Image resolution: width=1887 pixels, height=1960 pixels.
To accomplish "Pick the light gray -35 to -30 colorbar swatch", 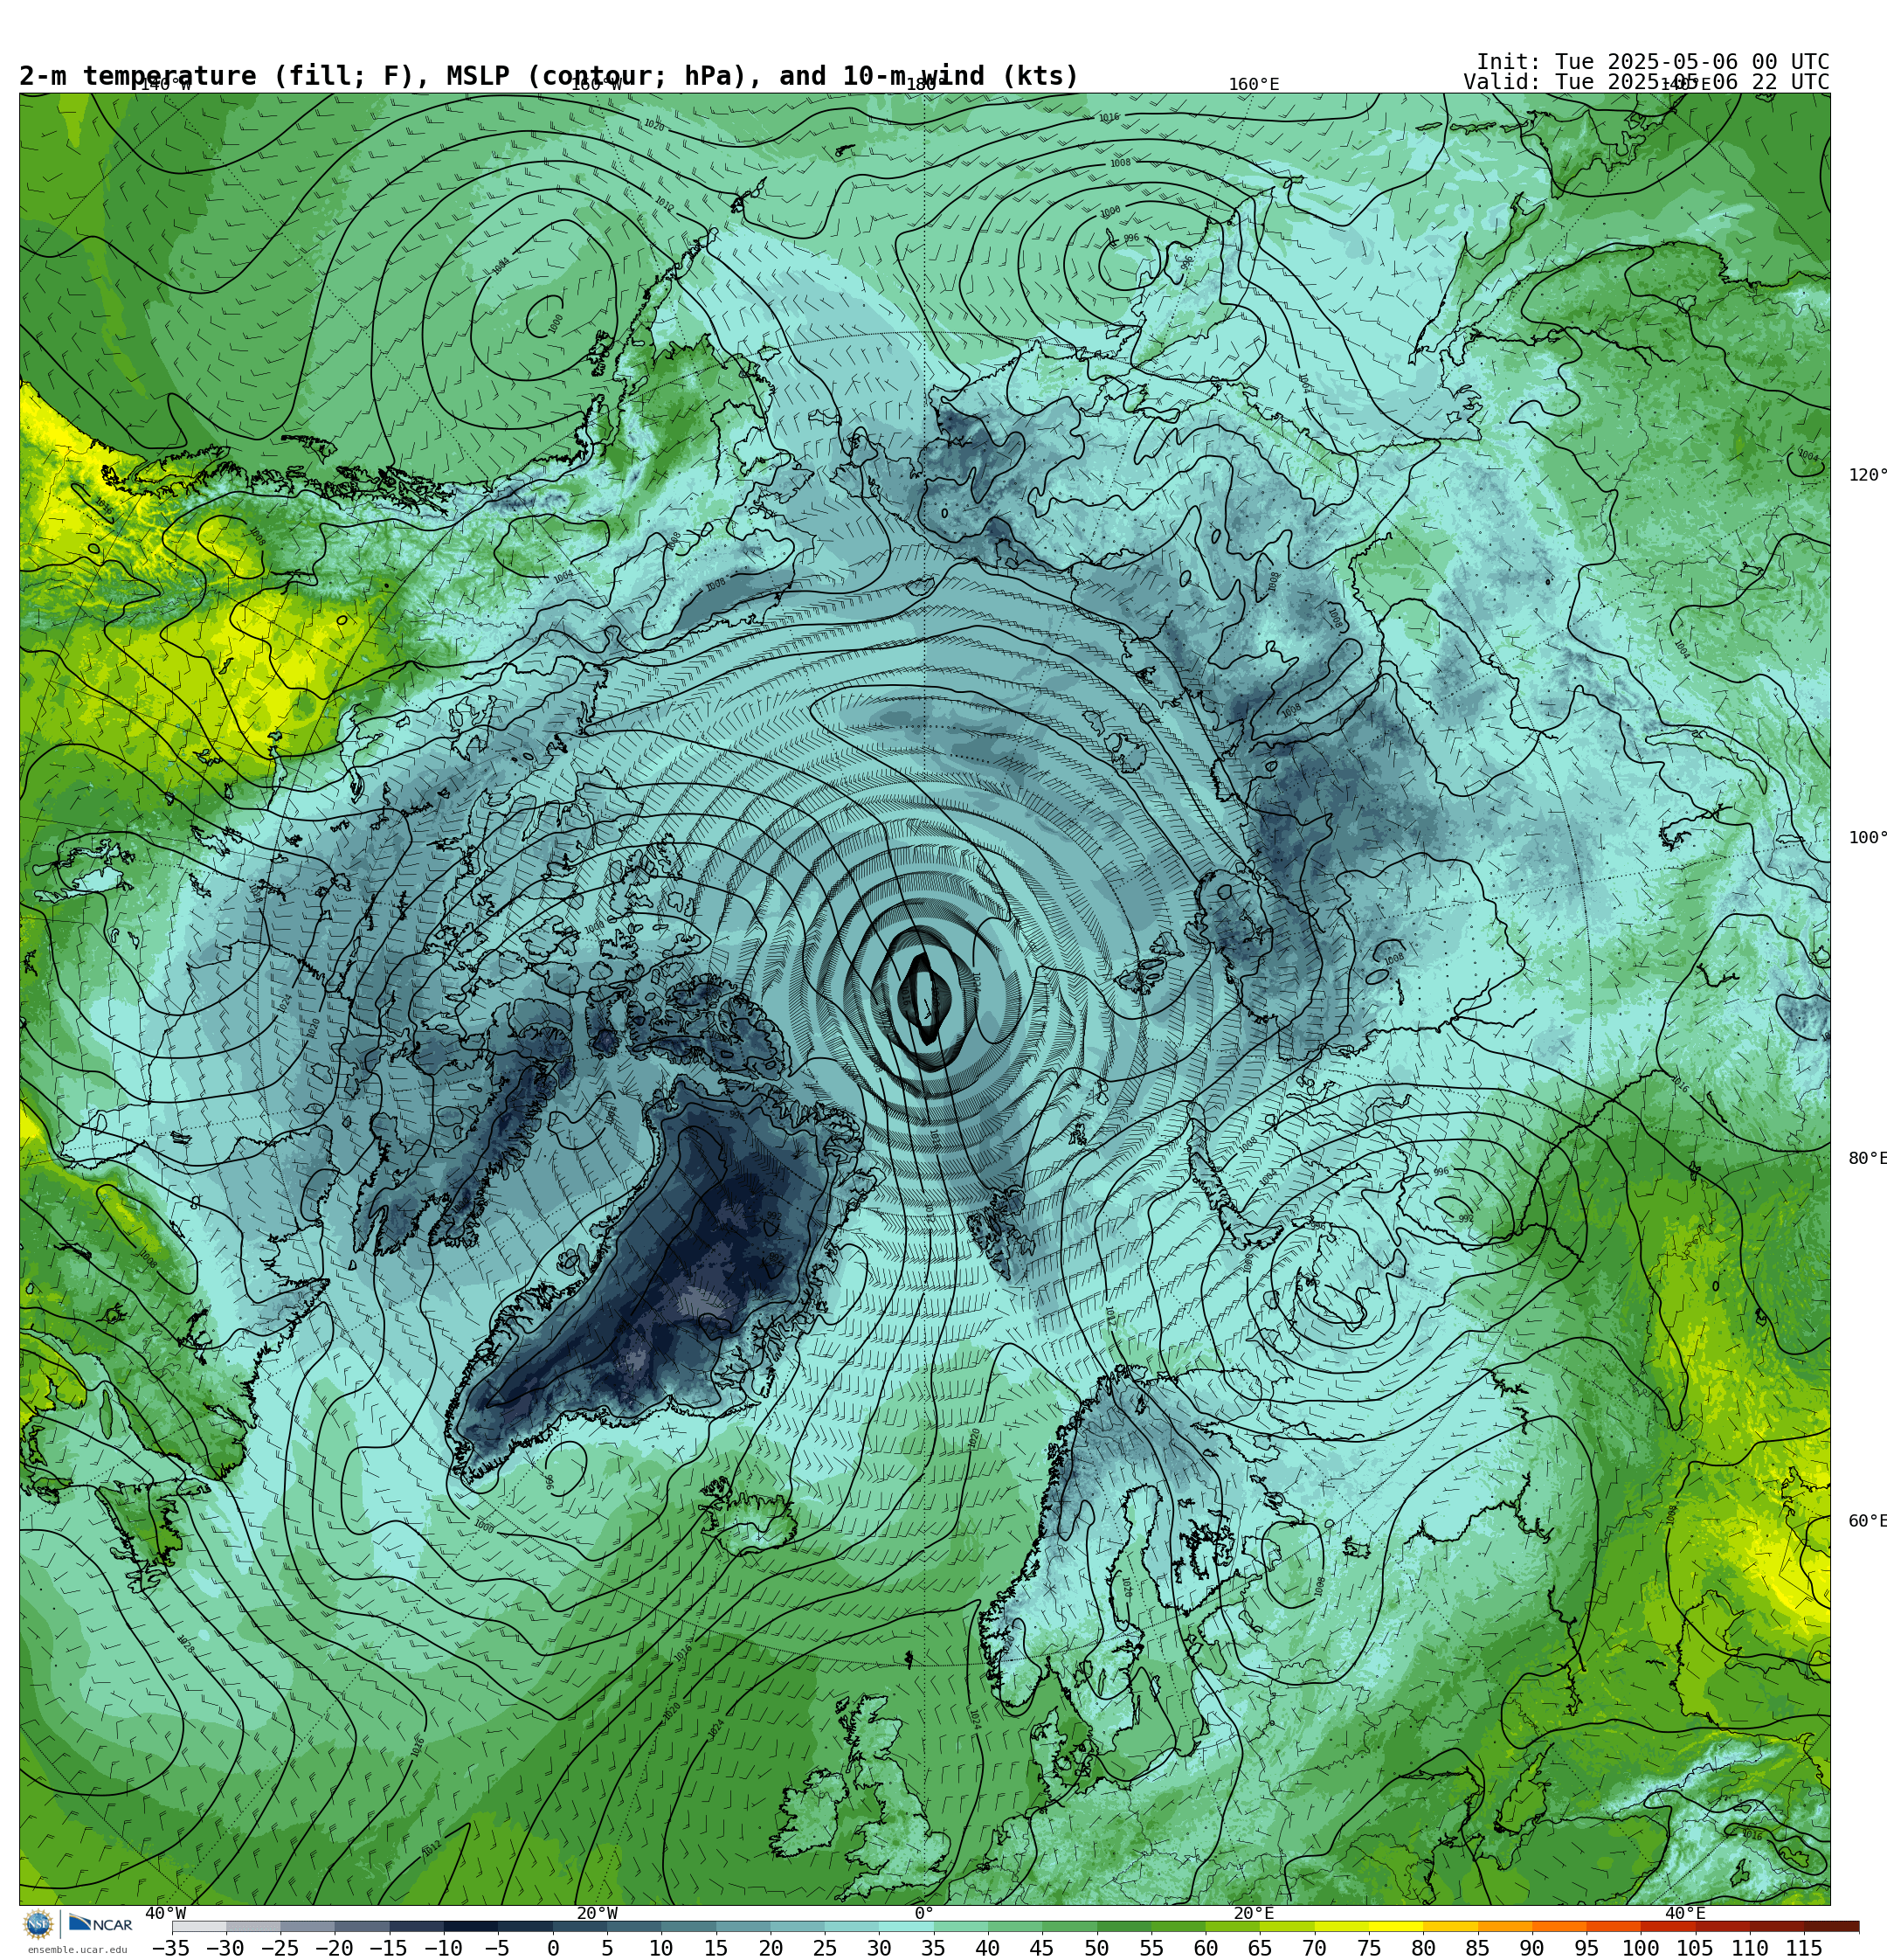I will coord(199,1926).
